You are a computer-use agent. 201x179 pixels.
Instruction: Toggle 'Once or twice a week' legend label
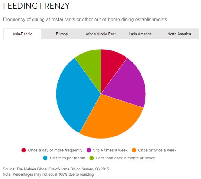[157, 150]
